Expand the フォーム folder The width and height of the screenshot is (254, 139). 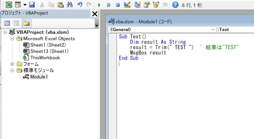click(x=12, y=64)
